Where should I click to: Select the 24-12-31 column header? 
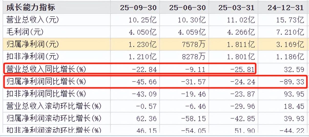click(286, 7)
